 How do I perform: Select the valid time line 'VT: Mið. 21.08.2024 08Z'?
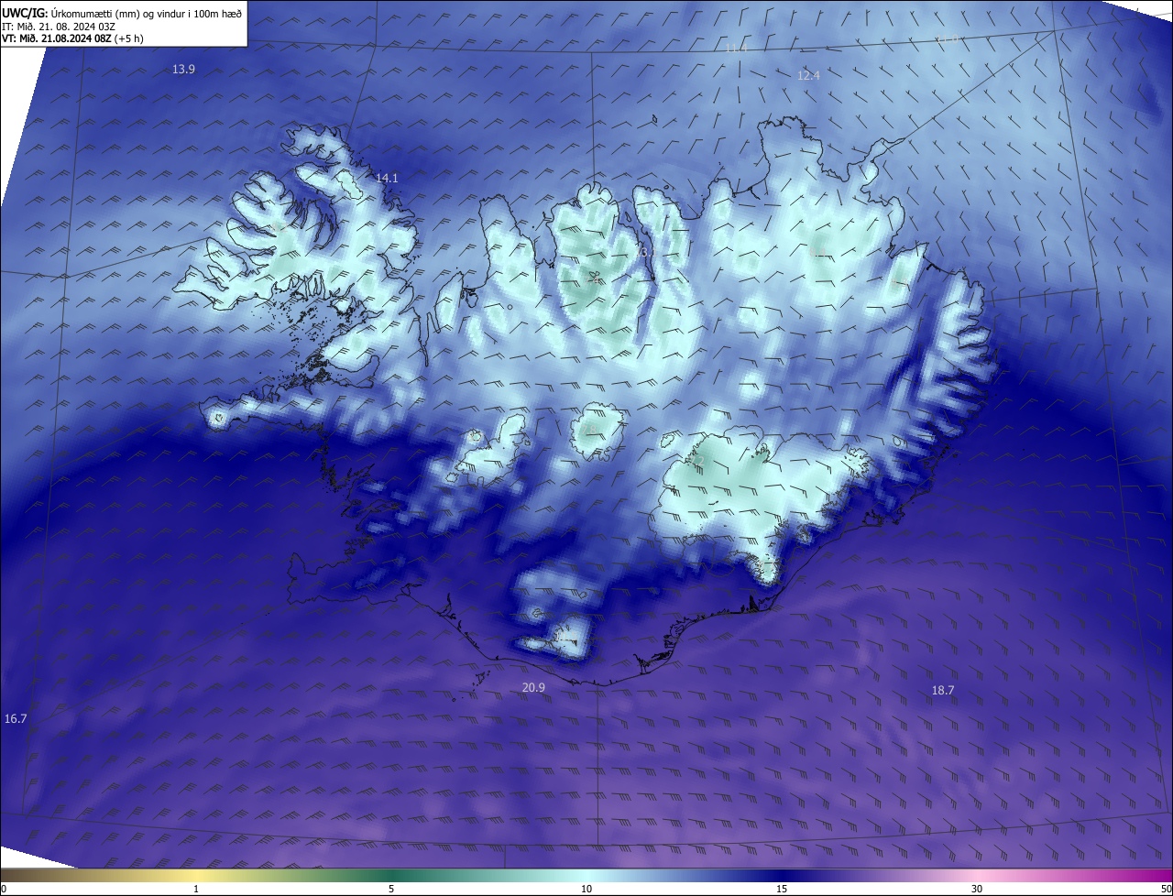pyautogui.click(x=58, y=38)
